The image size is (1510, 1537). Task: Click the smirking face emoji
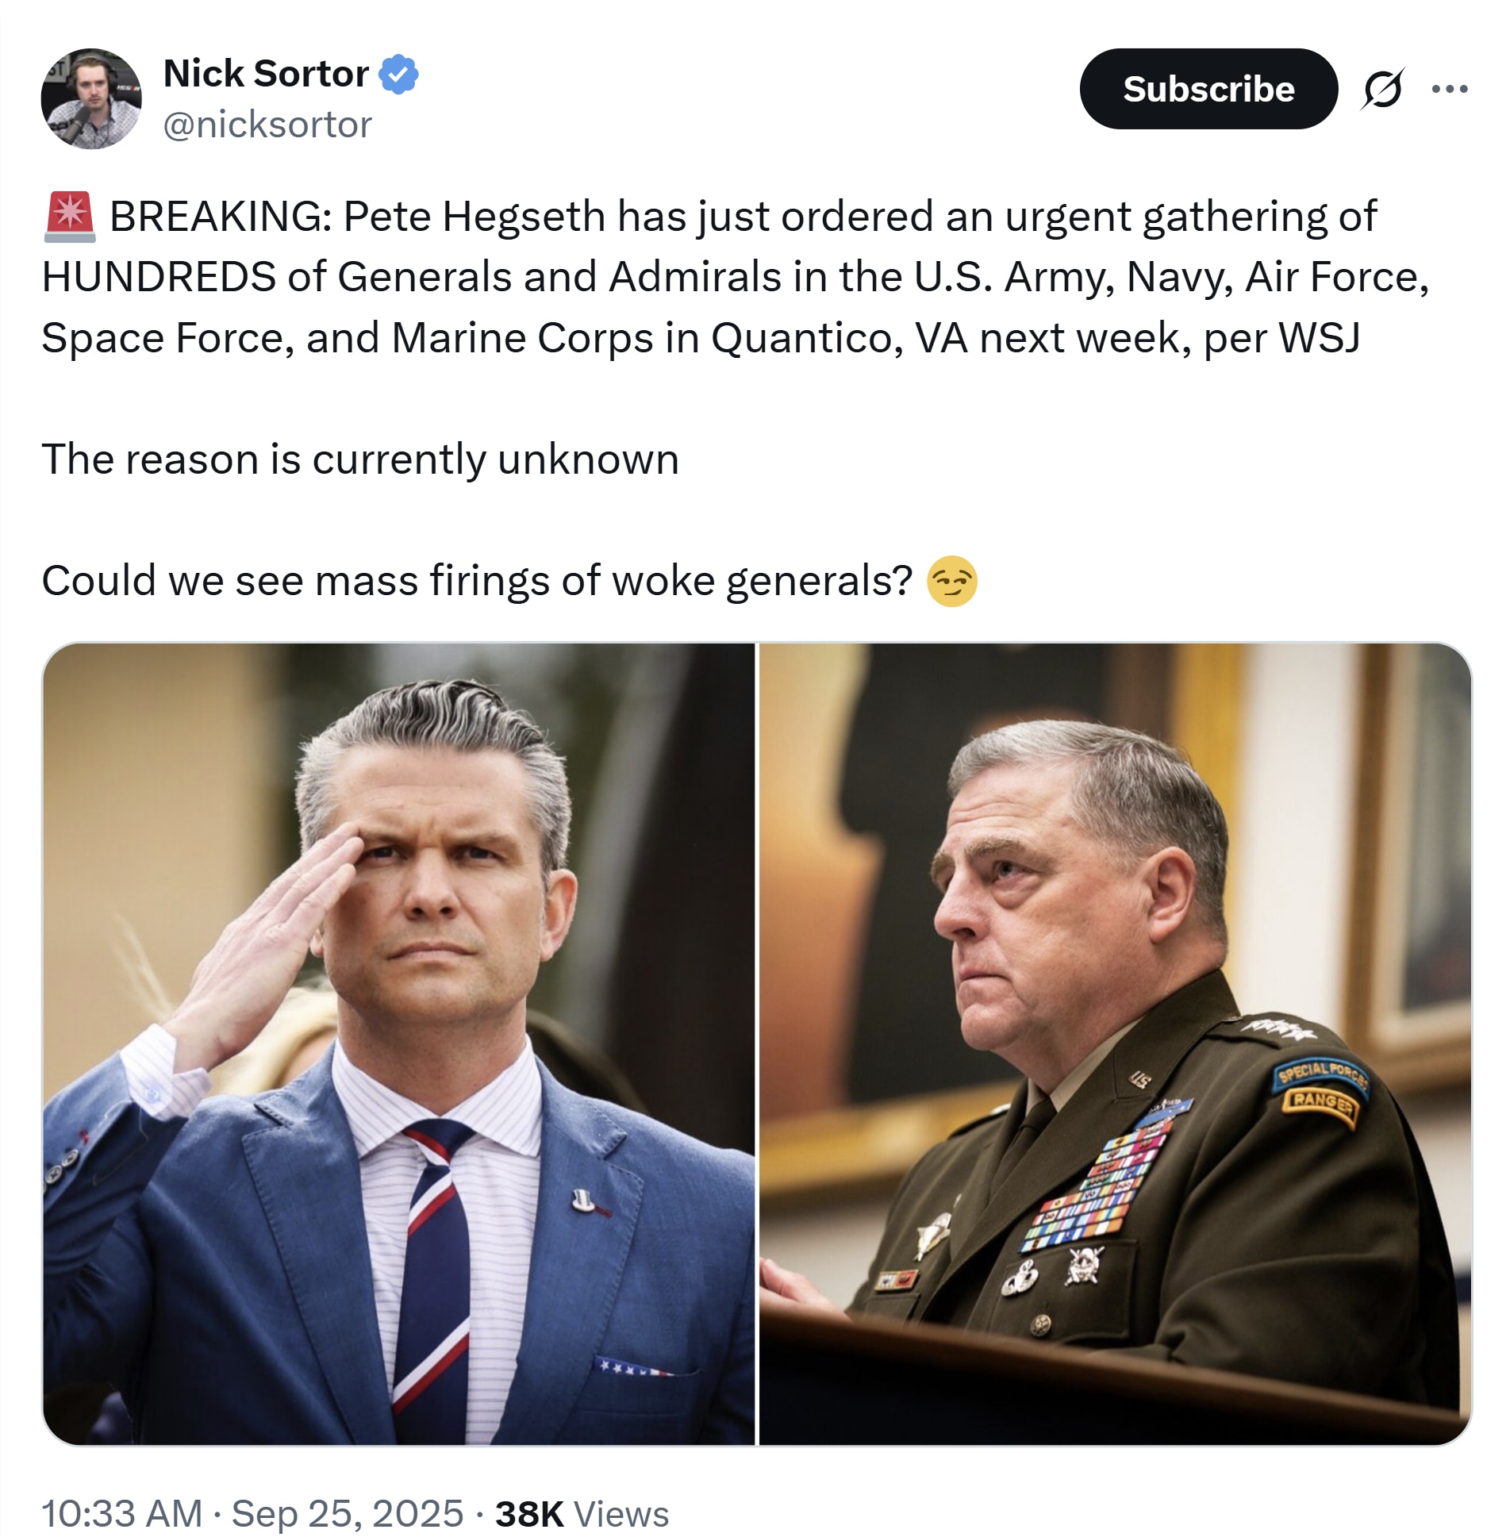pos(951,581)
